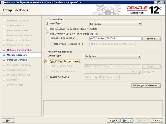The height and width of the screenshot is (124, 166).
Task: Minimize the Database Configuration Assistant window
Action: [x=156, y=2]
